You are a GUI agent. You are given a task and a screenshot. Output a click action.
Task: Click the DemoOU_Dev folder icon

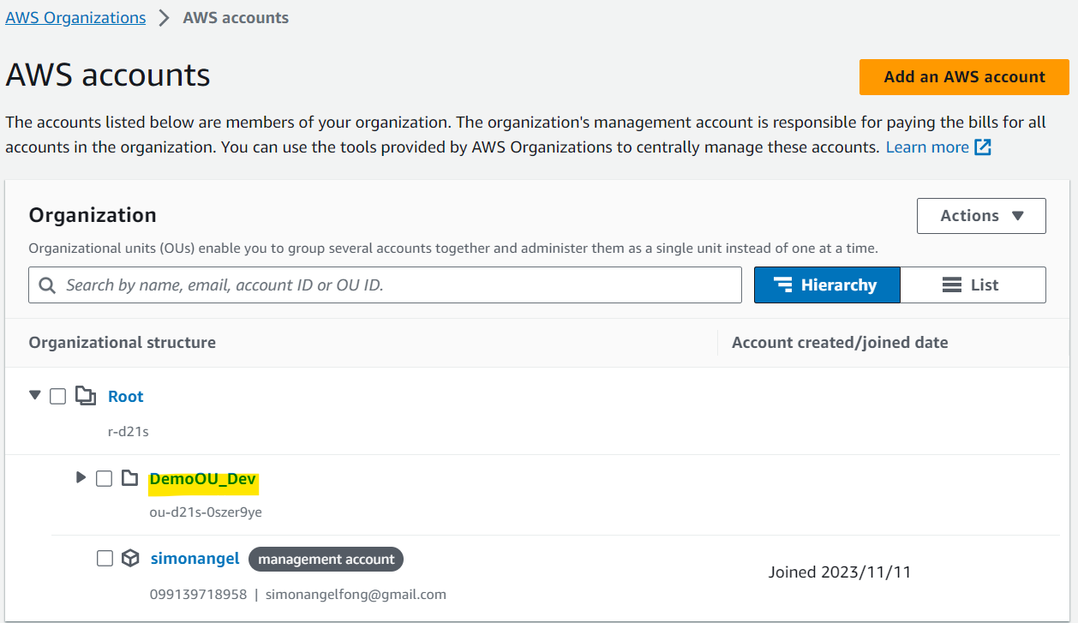129,478
